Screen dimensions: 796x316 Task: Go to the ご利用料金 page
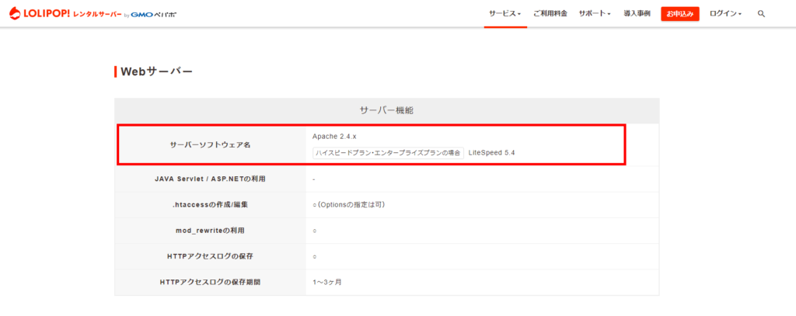point(550,14)
